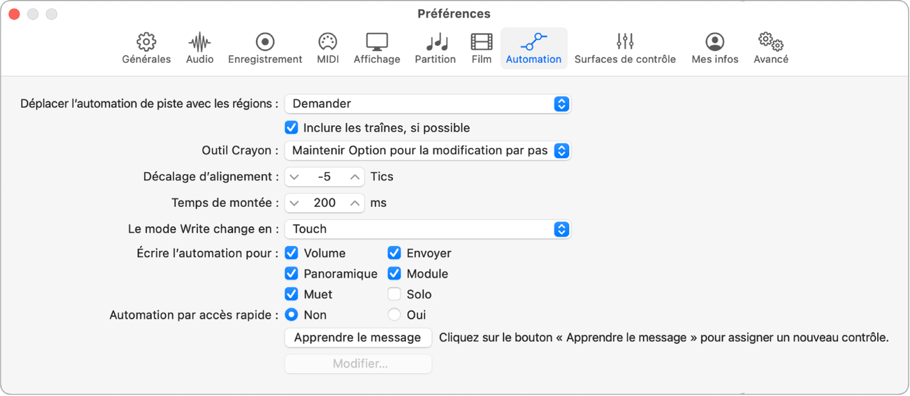Switch to the Automation tab

[x=533, y=47]
